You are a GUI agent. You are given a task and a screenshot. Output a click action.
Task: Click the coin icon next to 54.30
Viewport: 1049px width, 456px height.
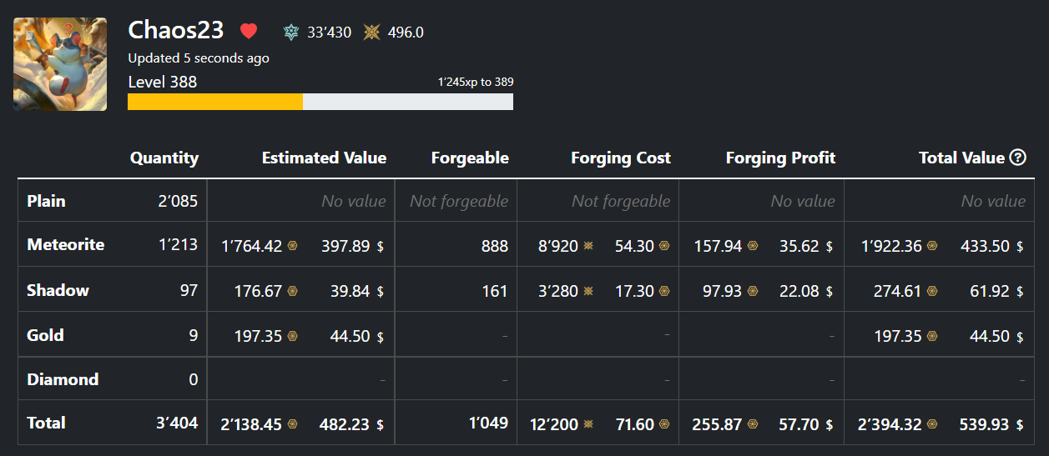tap(664, 246)
